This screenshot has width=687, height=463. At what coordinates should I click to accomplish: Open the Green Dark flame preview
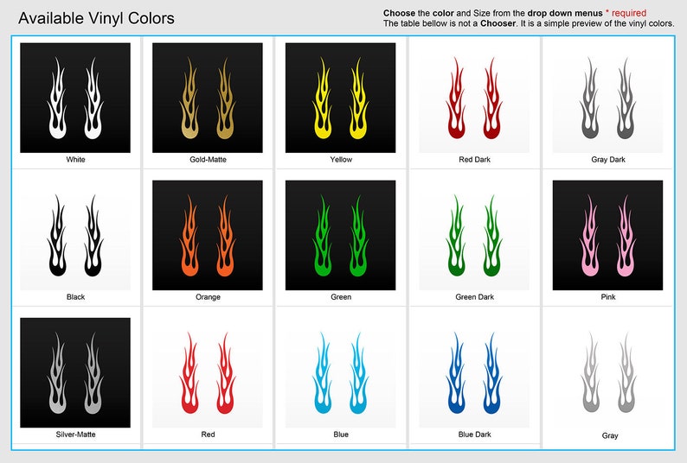click(x=474, y=235)
